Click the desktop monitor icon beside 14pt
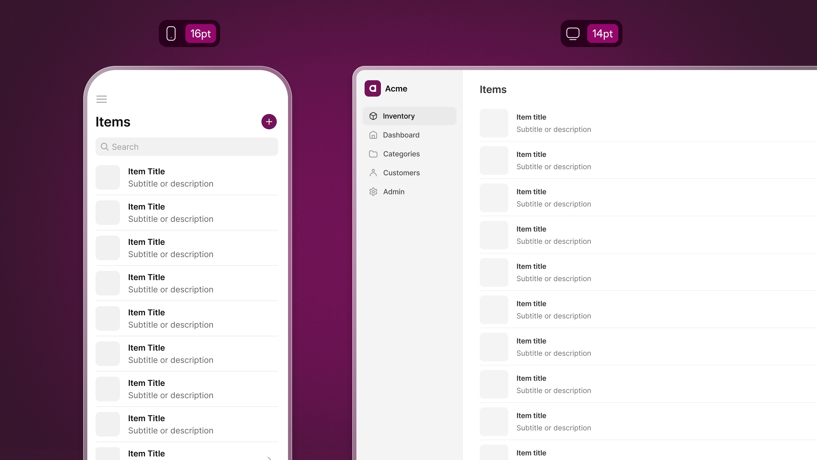 (573, 34)
